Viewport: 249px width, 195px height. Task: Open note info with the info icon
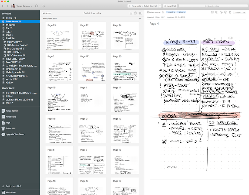click(x=225, y=12)
